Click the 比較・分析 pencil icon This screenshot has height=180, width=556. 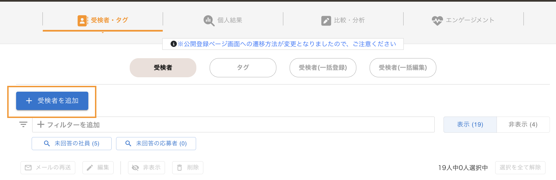(x=326, y=20)
